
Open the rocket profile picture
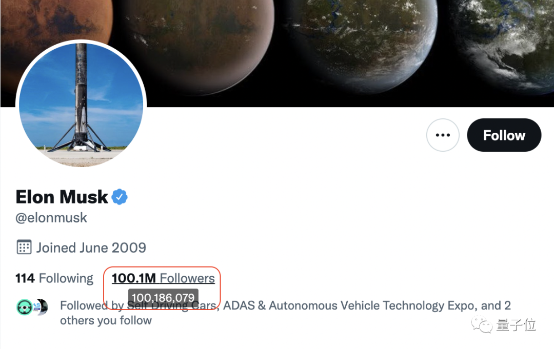coord(81,104)
